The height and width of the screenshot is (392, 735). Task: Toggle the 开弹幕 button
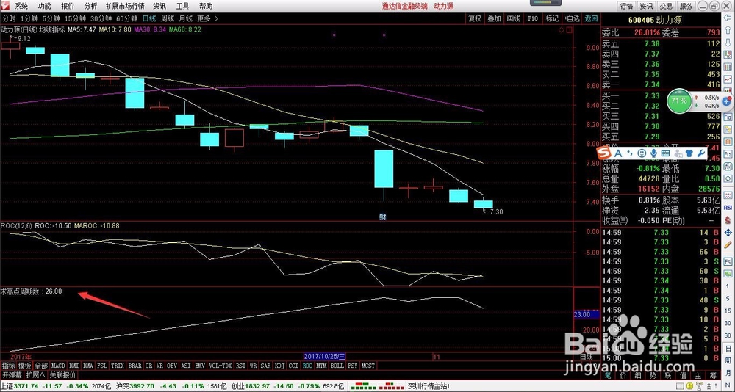pyautogui.click(x=12, y=375)
